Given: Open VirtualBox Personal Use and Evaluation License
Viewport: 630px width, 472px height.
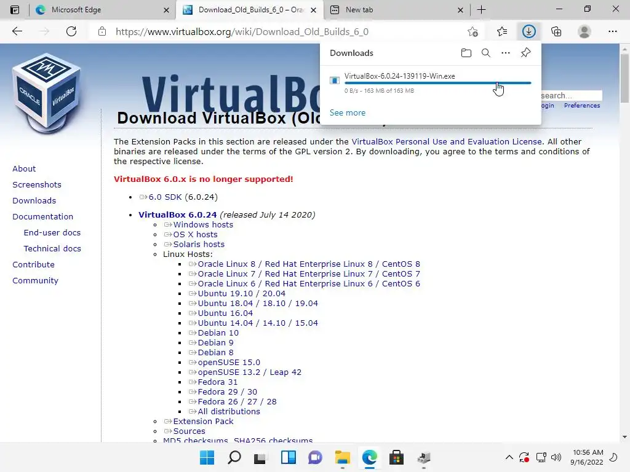Looking at the screenshot, I should [x=447, y=142].
